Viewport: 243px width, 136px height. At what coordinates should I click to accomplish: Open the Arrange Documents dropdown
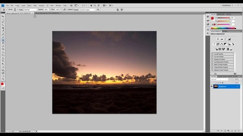(105, 5)
